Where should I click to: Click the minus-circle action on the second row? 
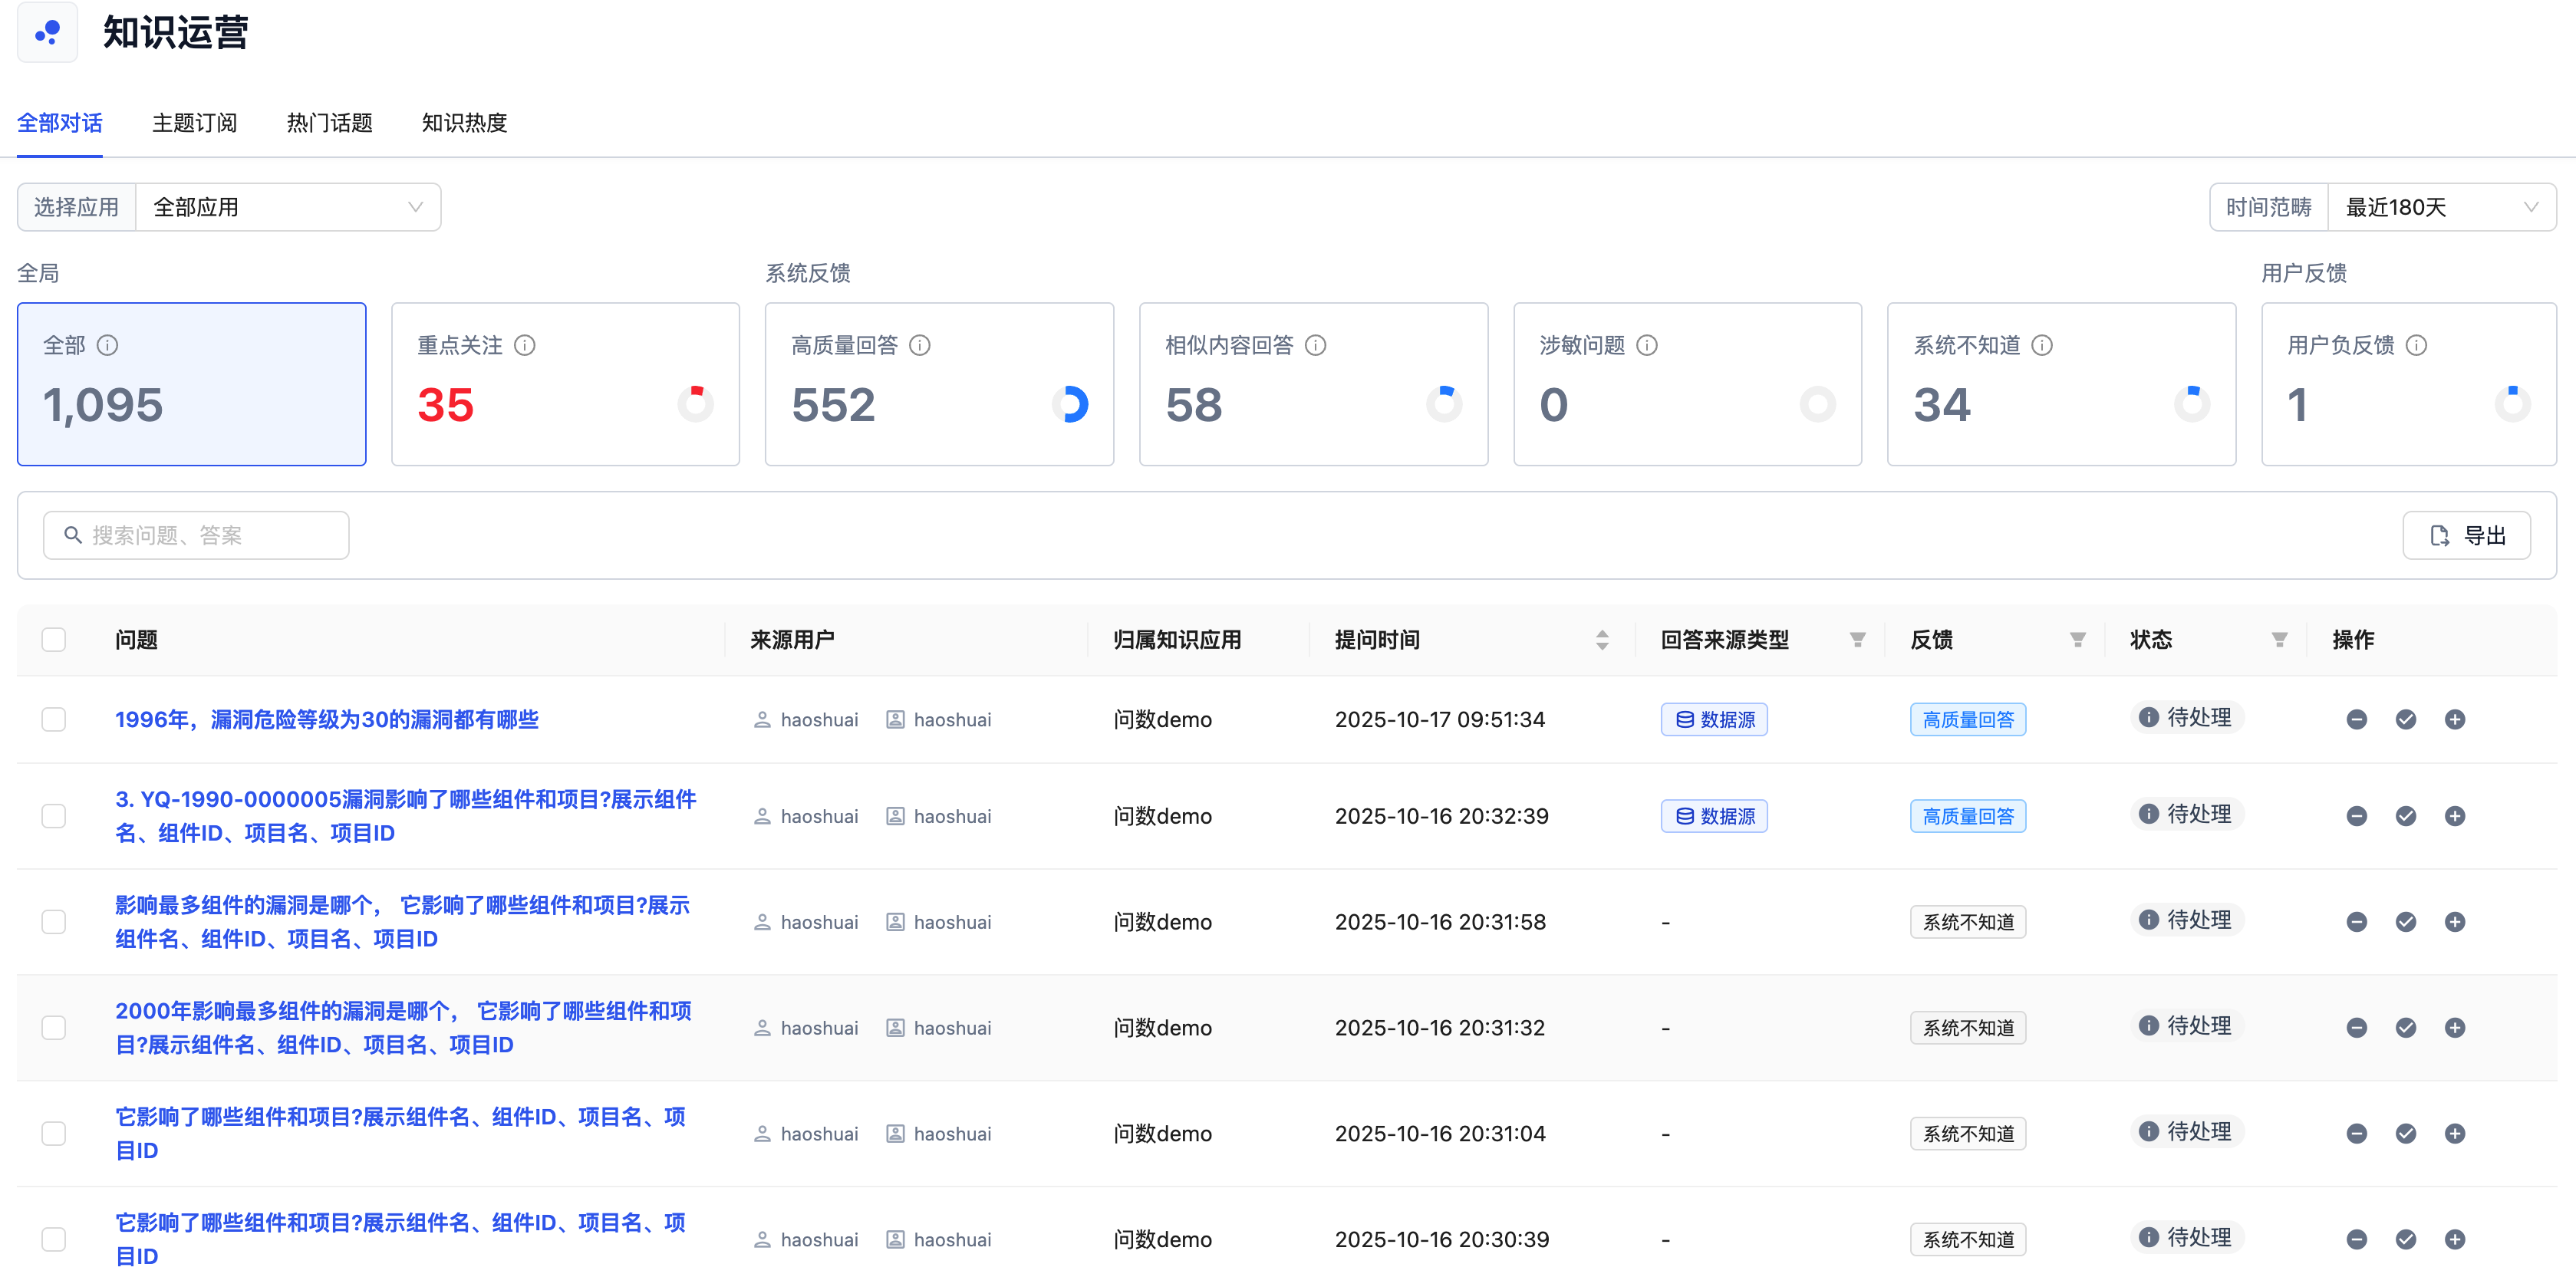(2357, 815)
